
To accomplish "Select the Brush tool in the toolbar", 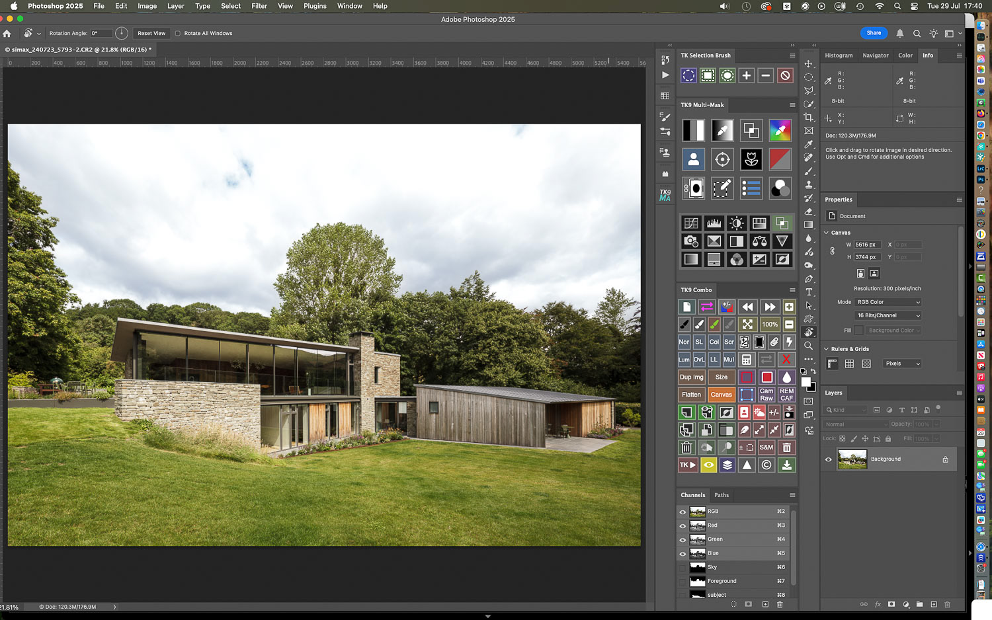I will pyautogui.click(x=808, y=171).
